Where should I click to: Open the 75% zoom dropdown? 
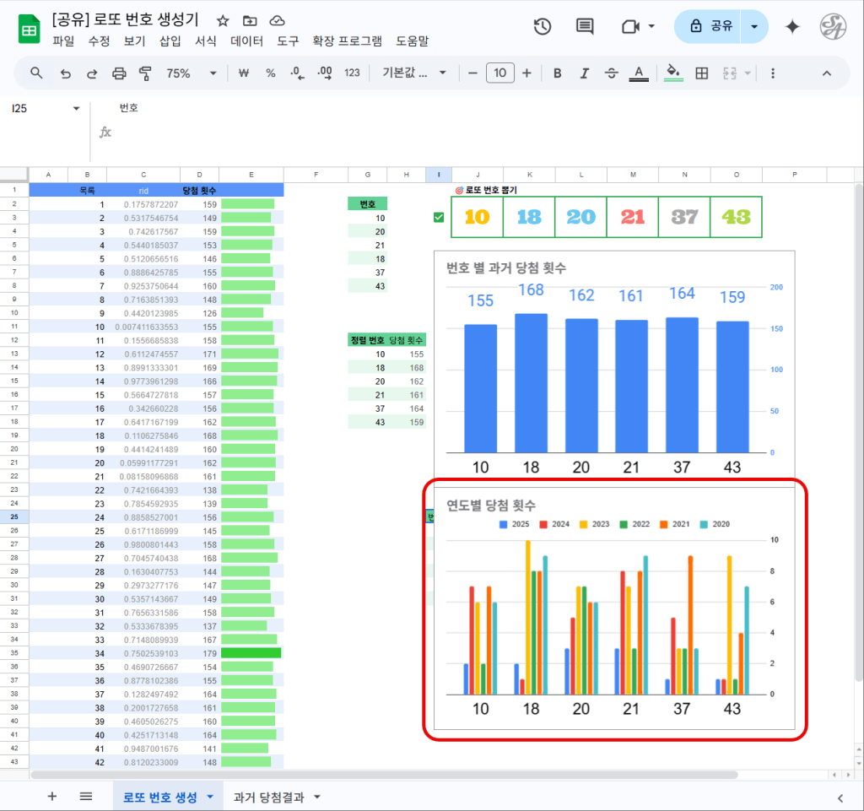(191, 73)
